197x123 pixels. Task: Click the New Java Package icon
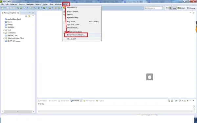pyautogui.click(x=55, y=8)
